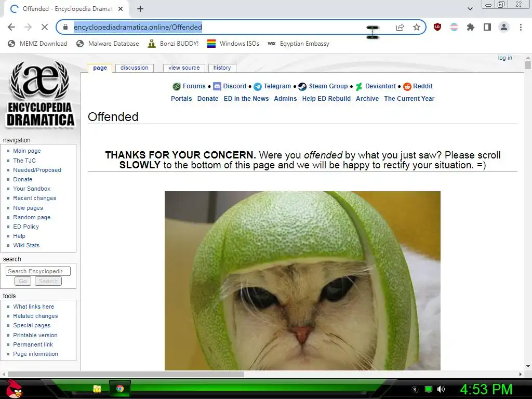
Task: Click the Reddit icon
Action: [x=407, y=87]
